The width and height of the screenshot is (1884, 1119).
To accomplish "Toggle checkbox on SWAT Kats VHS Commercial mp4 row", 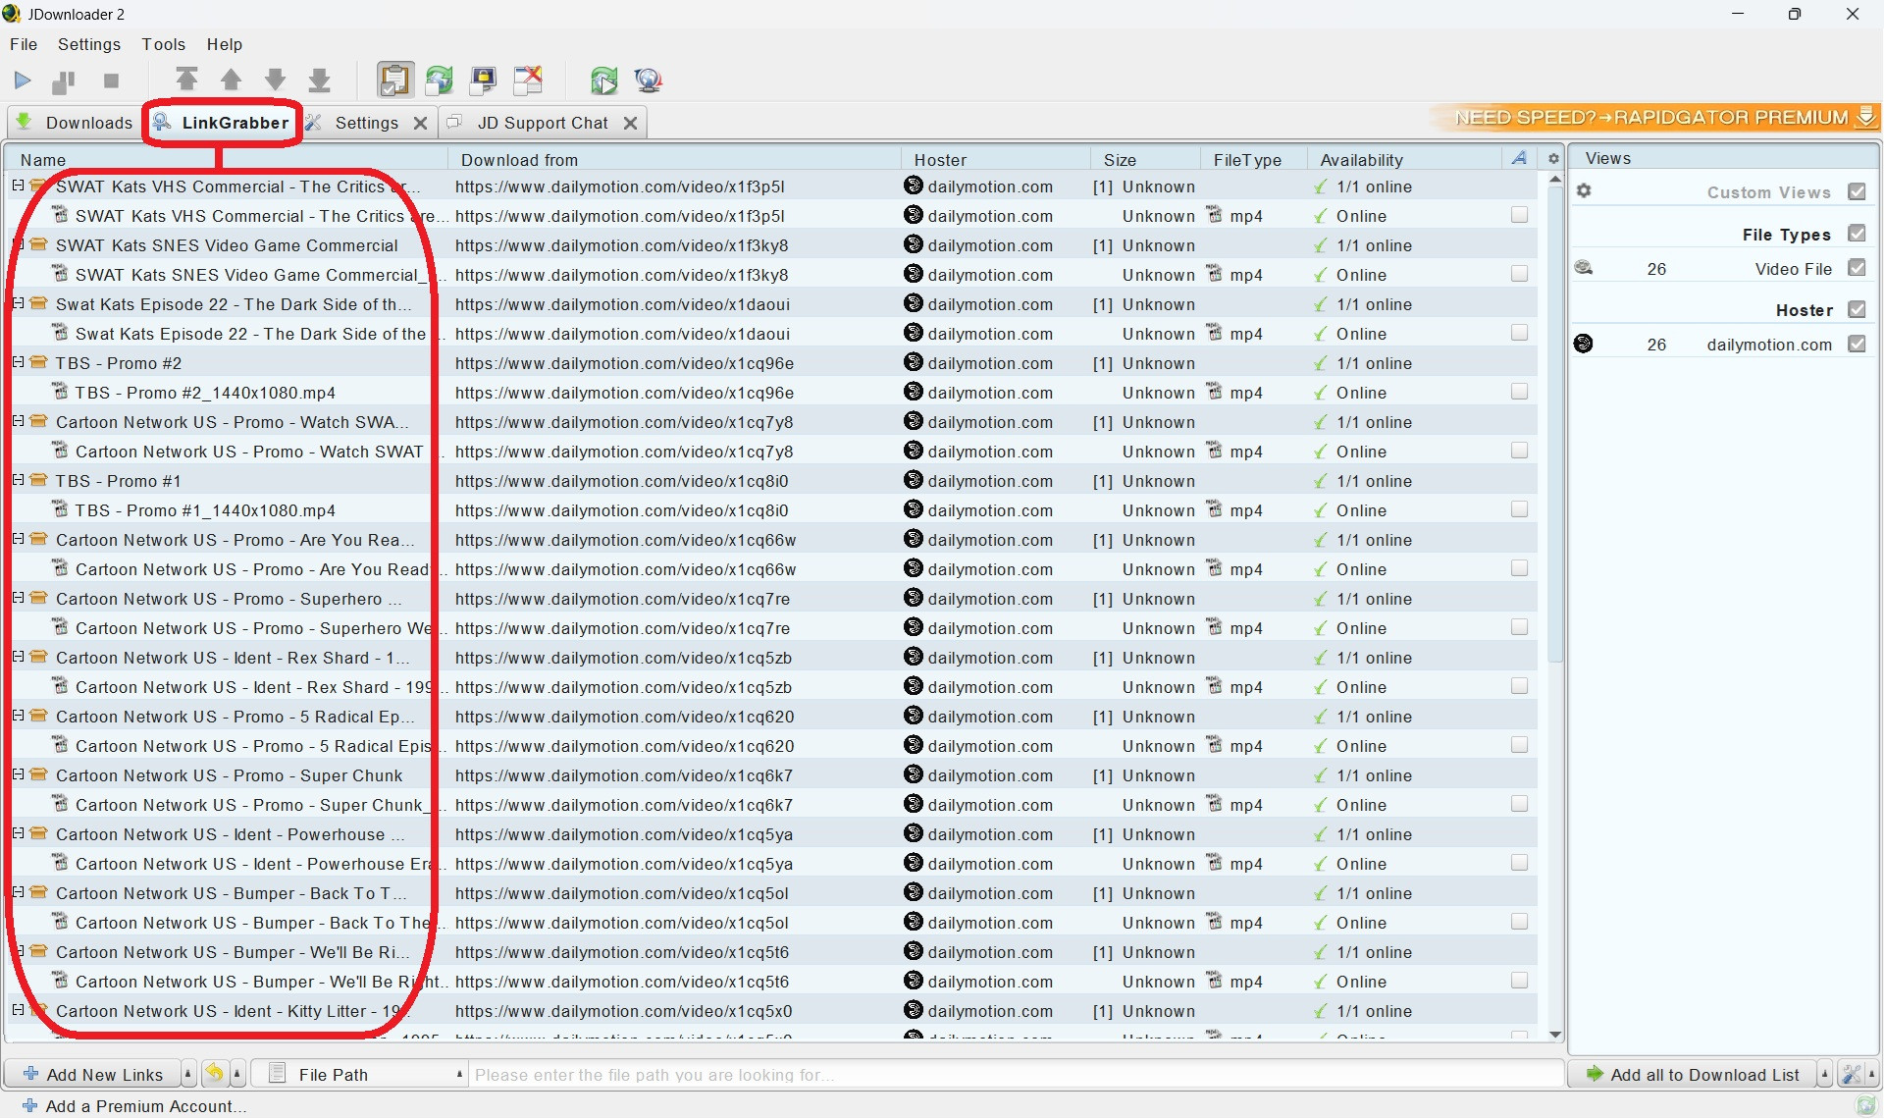I will [x=1519, y=215].
